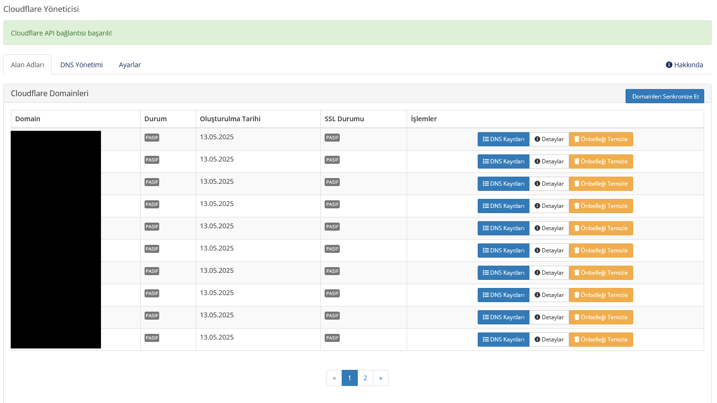View Detaylar for the second domain
This screenshot has width=717, height=403.
coord(549,161)
